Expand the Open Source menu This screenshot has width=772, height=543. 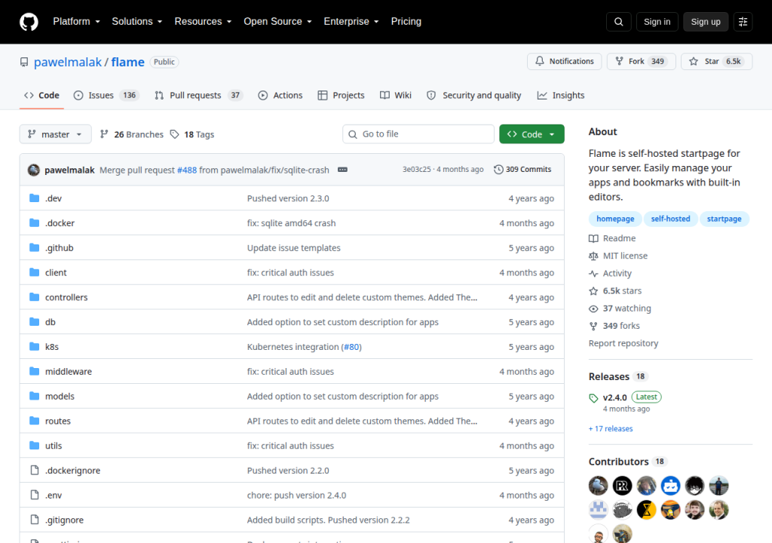pyautogui.click(x=277, y=22)
